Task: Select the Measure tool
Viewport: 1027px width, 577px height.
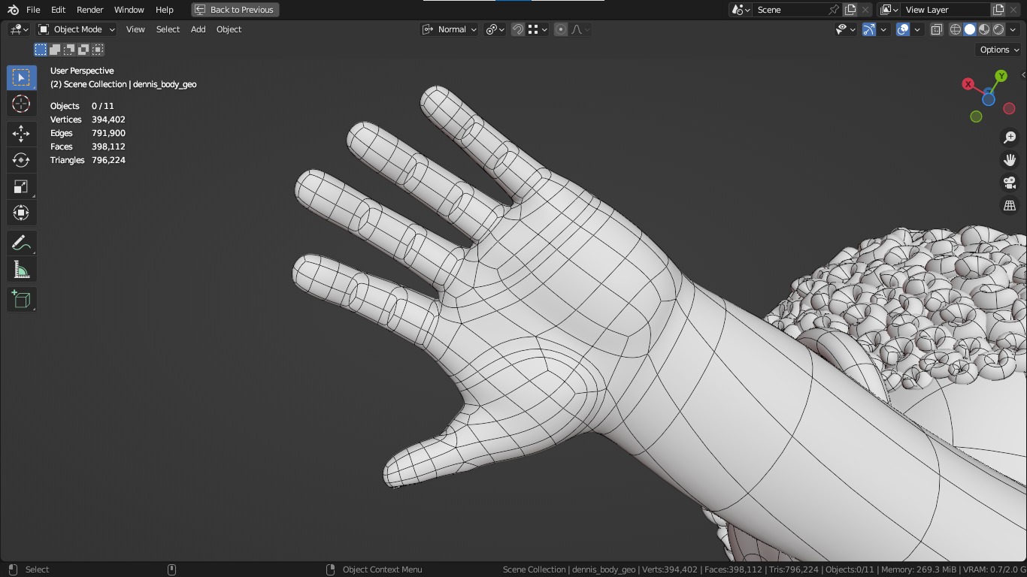Action: point(21,270)
